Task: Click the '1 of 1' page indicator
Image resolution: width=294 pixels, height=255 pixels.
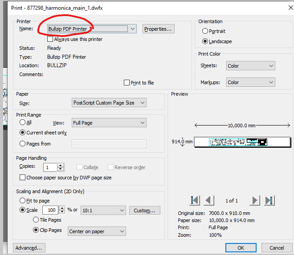Action: [x=232, y=201]
